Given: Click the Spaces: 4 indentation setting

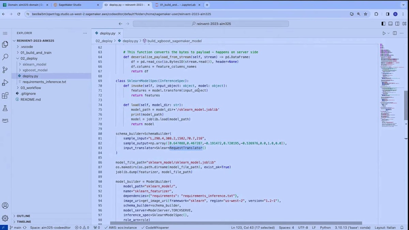Looking at the screenshot, I should [x=286, y=227].
